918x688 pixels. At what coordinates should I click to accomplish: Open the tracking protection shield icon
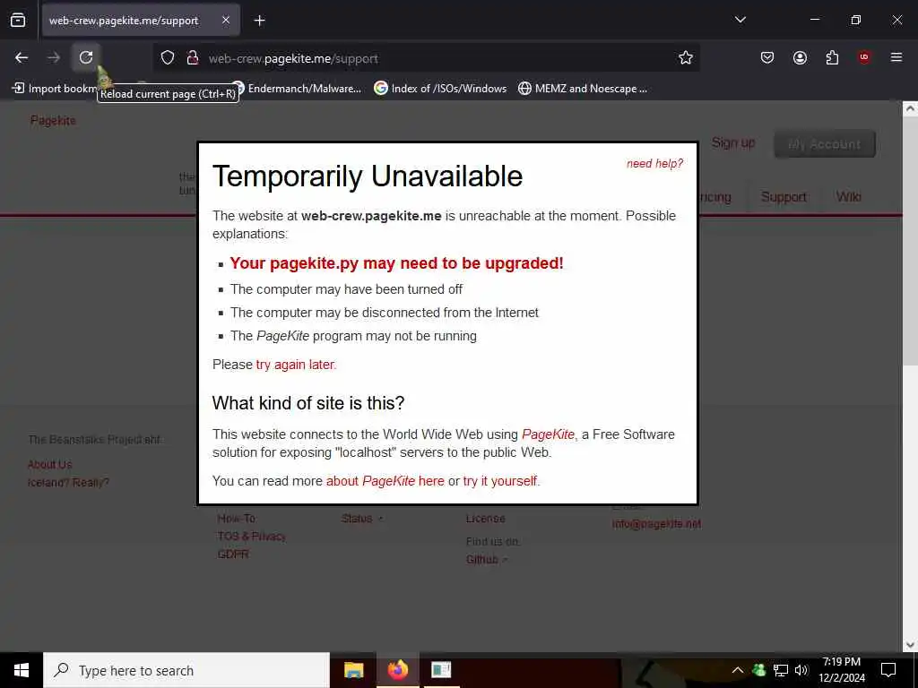[x=168, y=58]
